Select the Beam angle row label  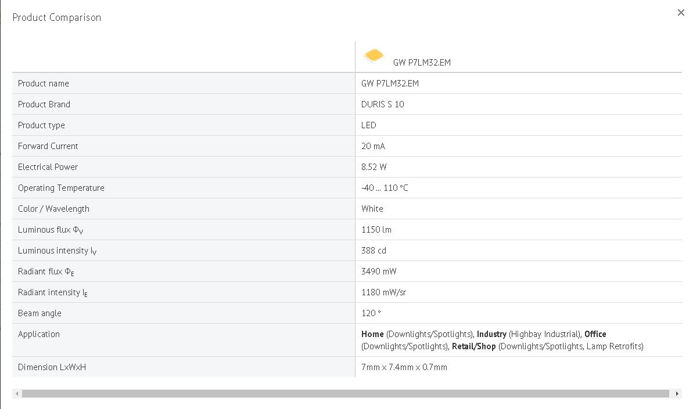click(x=40, y=313)
